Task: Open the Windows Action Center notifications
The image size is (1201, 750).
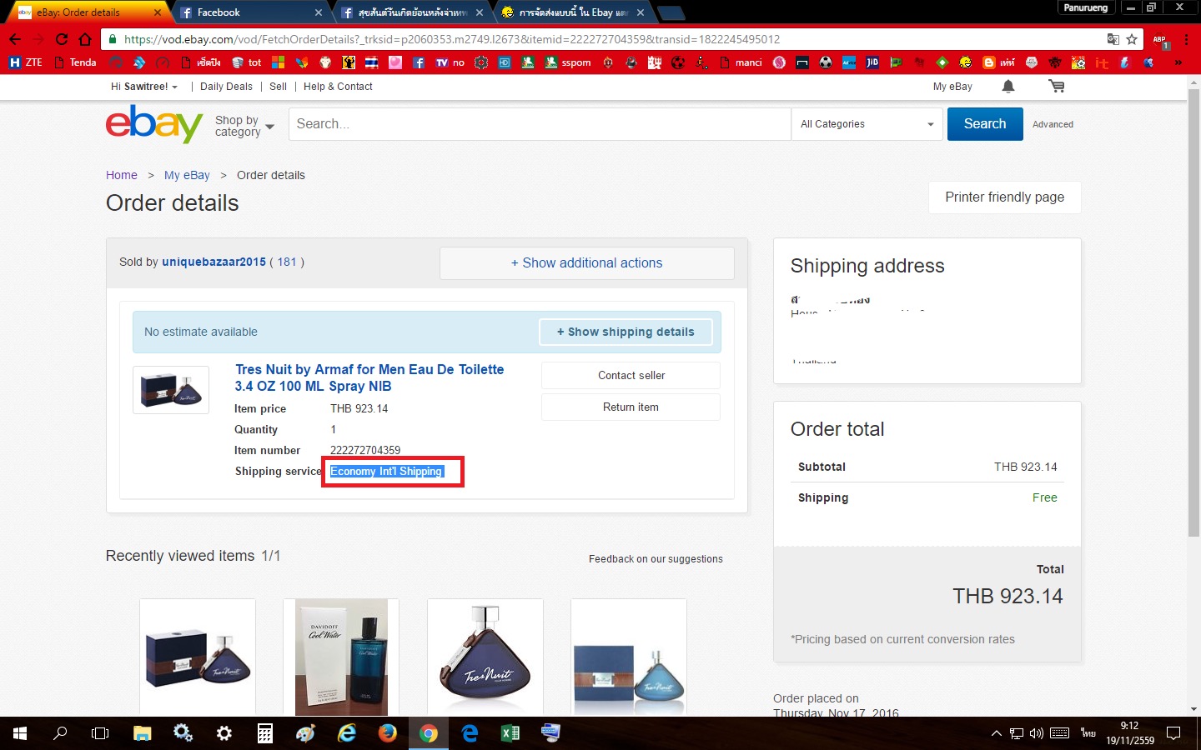Action: 1173,733
